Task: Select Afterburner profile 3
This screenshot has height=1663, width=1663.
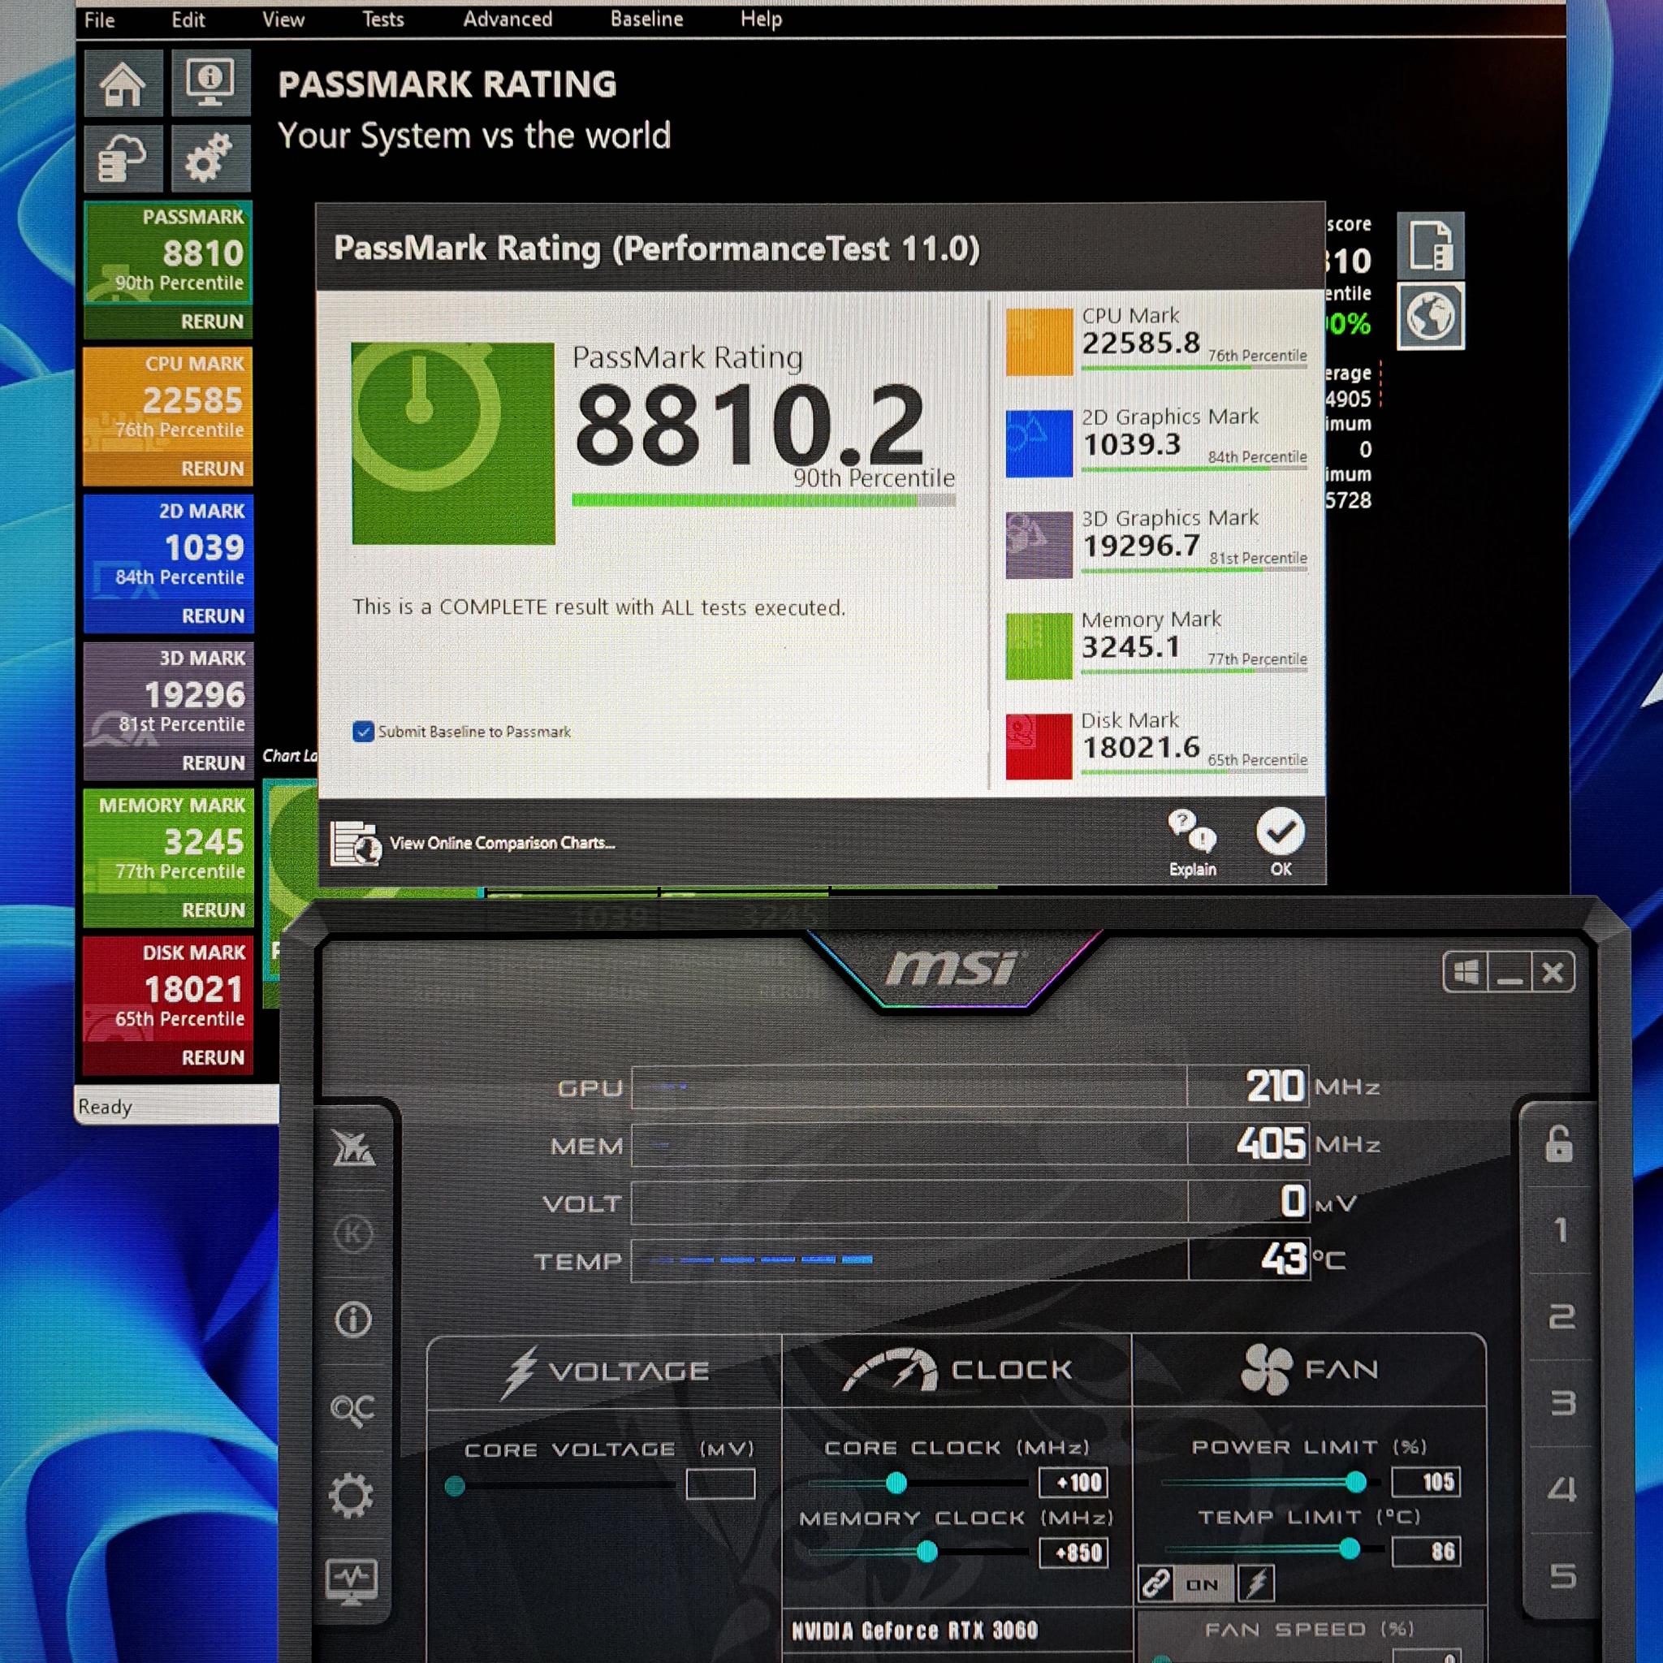Action: [1562, 1404]
